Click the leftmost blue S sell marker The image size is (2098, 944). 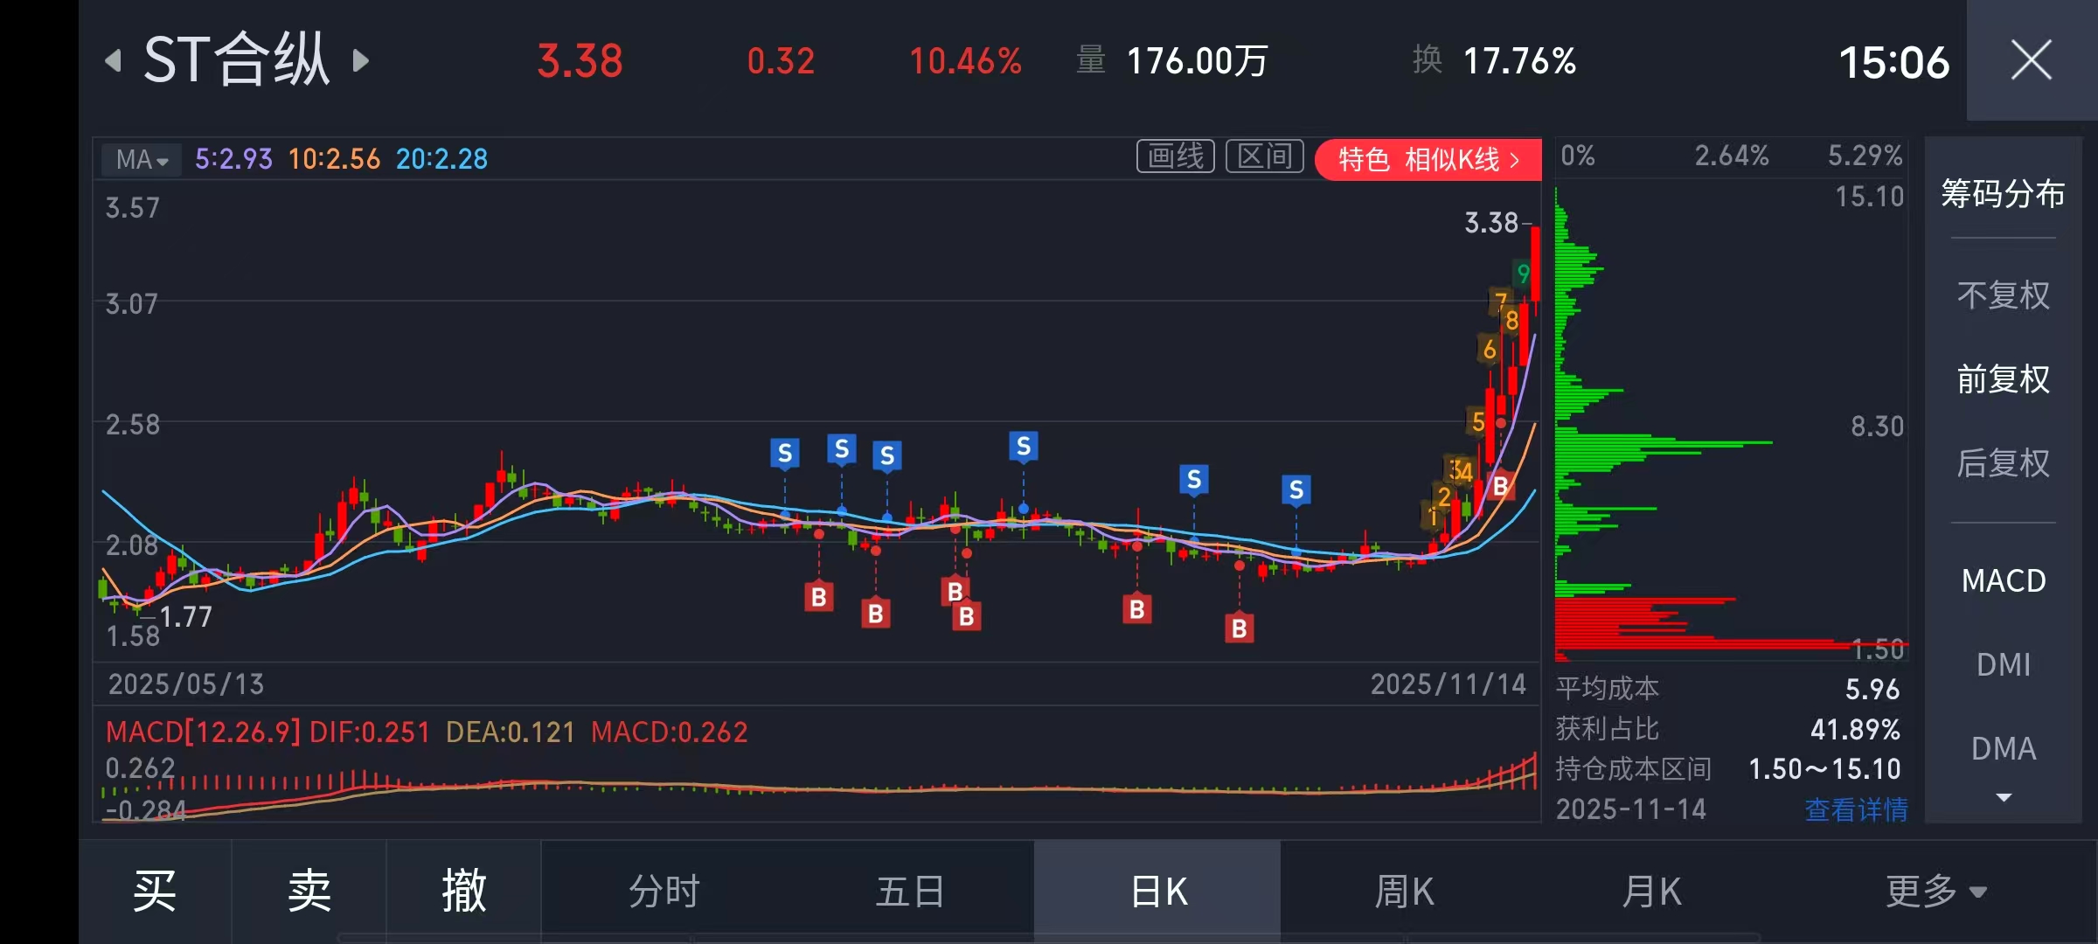coord(784,453)
